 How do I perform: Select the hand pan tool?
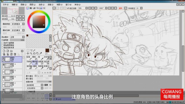[37, 53]
